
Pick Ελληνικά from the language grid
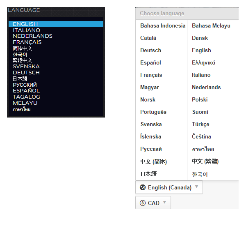pyautogui.click(x=203, y=62)
